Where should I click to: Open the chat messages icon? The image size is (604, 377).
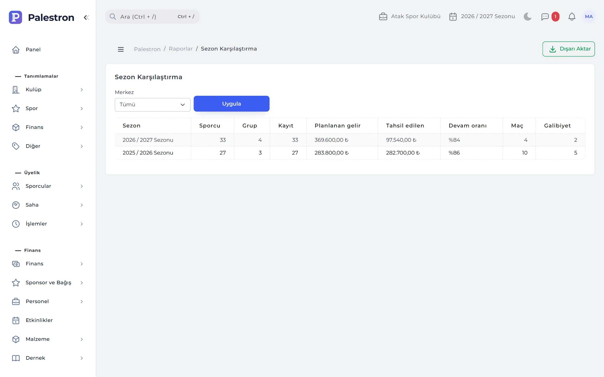tap(545, 17)
